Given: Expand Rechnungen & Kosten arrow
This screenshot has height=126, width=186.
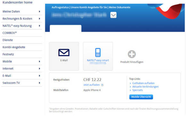Looking at the screenshot, I should click(39, 19).
